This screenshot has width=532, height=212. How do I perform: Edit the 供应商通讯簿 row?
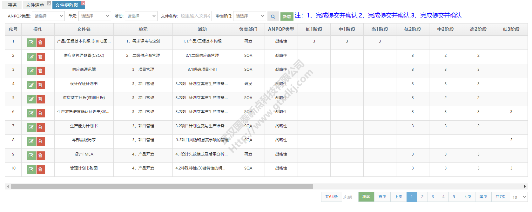point(31,71)
